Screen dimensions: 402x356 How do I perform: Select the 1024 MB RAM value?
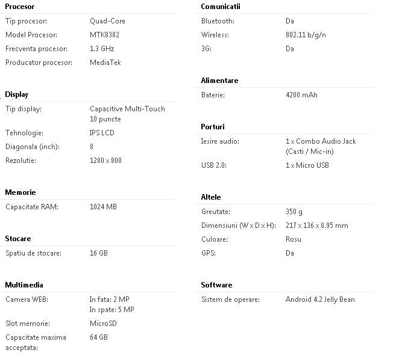pos(103,207)
